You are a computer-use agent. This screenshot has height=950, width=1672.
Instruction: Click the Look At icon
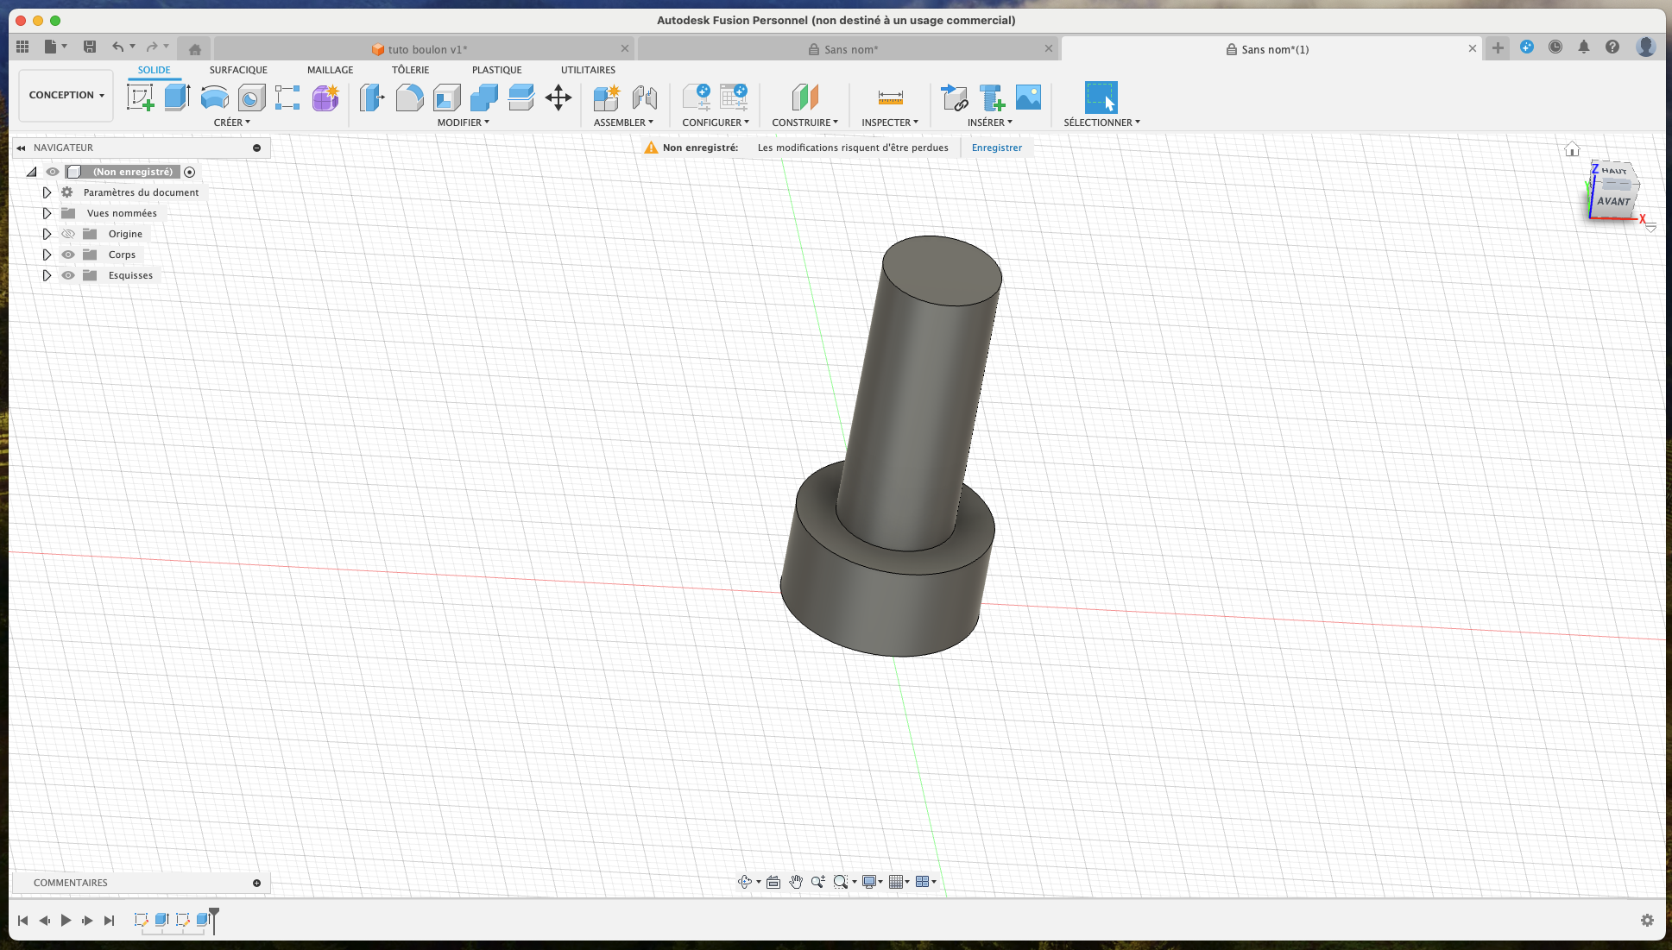[773, 882]
